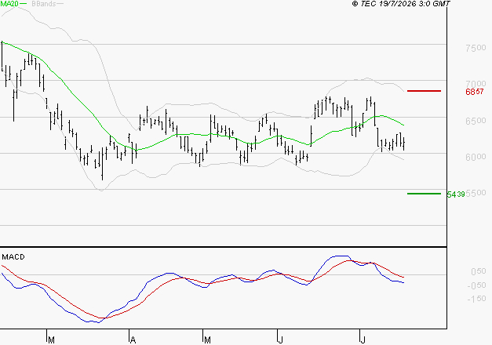This screenshot has width=492, height=345.
Task: Click the 5500 price axis label
Action: (x=476, y=193)
